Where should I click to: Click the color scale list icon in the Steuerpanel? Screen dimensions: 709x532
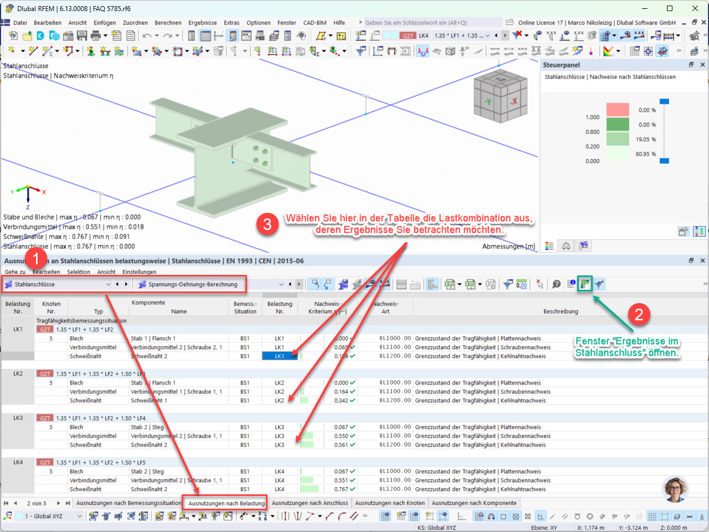click(549, 245)
